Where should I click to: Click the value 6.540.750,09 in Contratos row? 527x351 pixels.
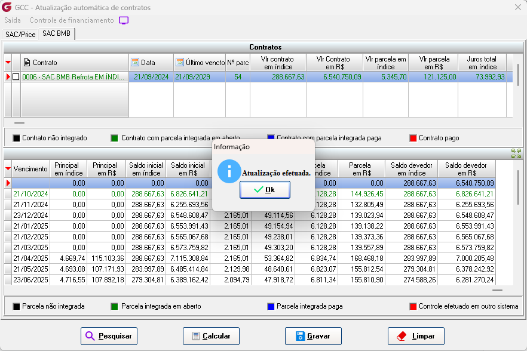point(335,77)
